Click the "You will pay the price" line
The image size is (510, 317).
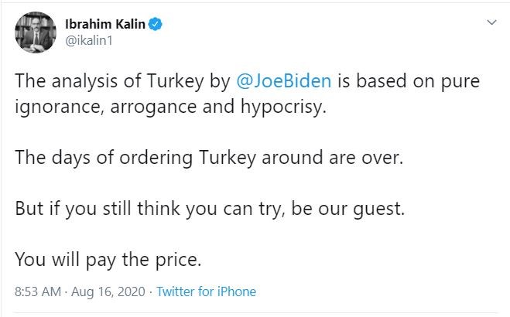pyautogui.click(x=108, y=260)
